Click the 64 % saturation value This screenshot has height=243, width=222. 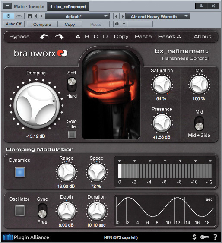(x=161, y=98)
